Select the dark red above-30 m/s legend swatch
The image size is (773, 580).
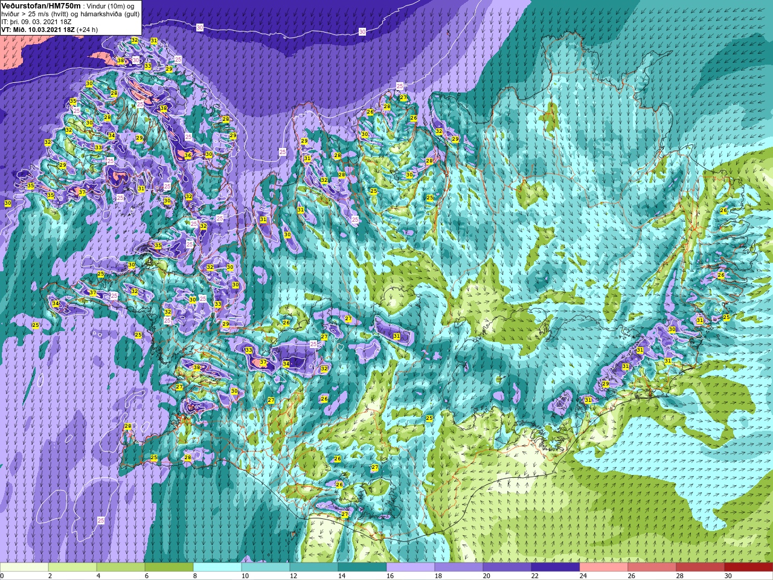[749, 567]
